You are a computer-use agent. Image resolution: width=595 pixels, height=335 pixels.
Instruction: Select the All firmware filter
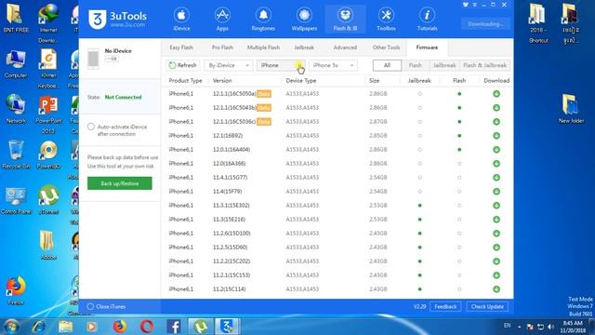click(387, 65)
